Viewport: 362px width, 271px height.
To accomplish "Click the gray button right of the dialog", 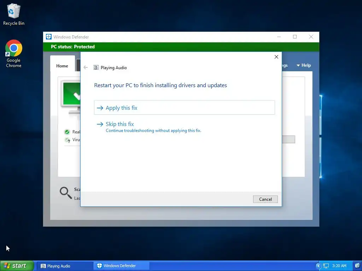I will (288, 139).
